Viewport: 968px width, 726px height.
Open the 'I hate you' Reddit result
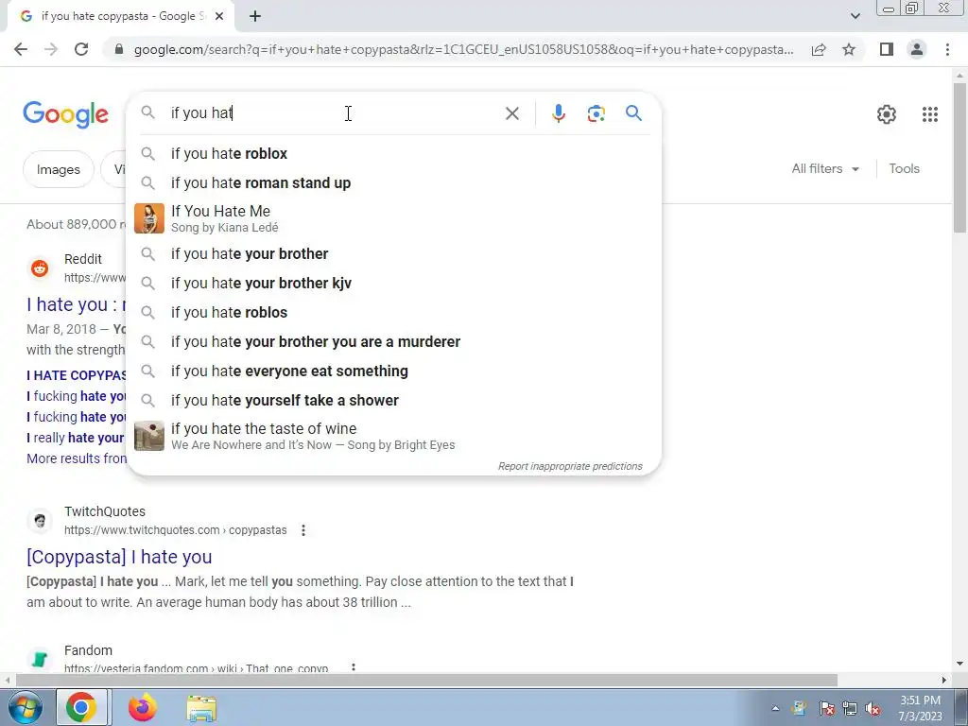pyautogui.click(x=76, y=304)
